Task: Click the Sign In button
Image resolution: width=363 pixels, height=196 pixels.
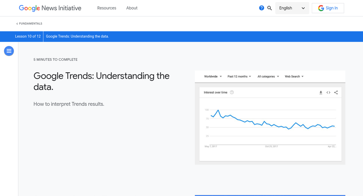Action: [328, 8]
